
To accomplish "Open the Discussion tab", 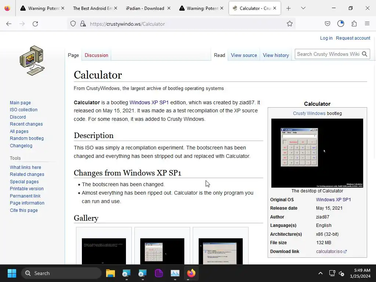I will [x=97, y=55].
